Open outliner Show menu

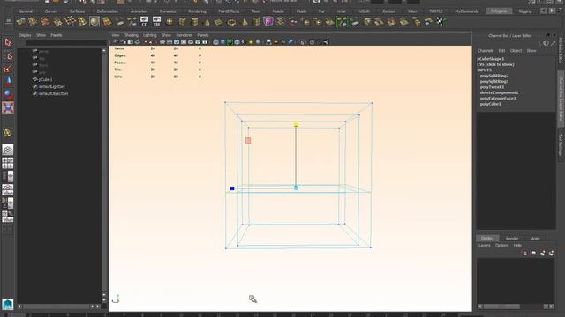pyautogui.click(x=41, y=35)
